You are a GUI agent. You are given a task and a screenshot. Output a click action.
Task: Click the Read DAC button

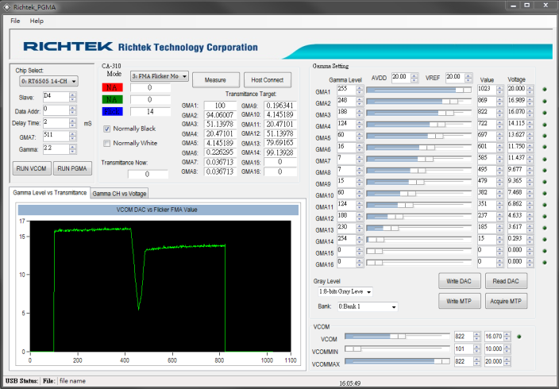(506, 281)
